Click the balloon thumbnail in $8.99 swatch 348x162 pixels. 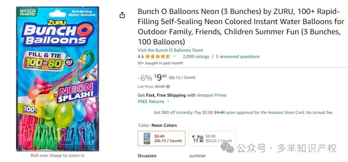pos(197,139)
